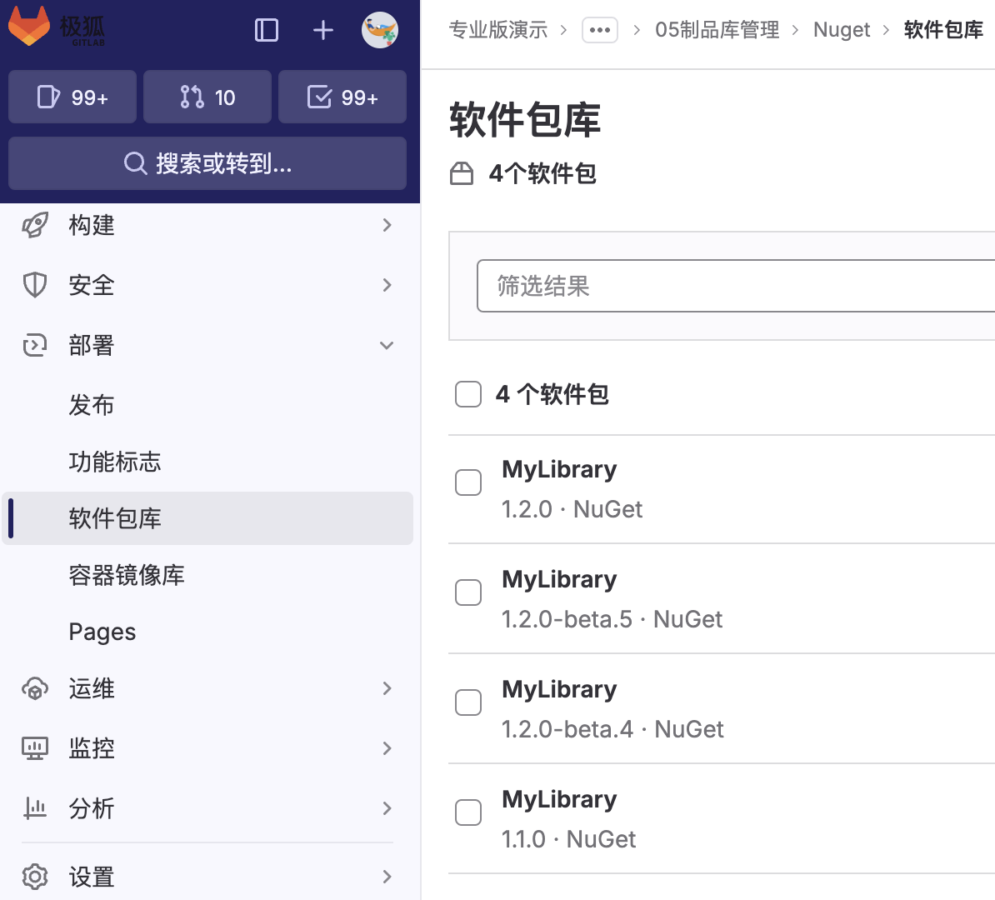
Task: Tick the MyLibrary 1.1.0 checkbox
Action: pyautogui.click(x=468, y=812)
